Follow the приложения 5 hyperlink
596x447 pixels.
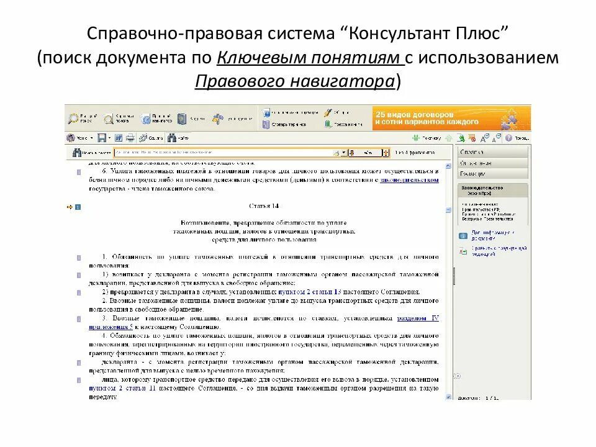point(111,327)
